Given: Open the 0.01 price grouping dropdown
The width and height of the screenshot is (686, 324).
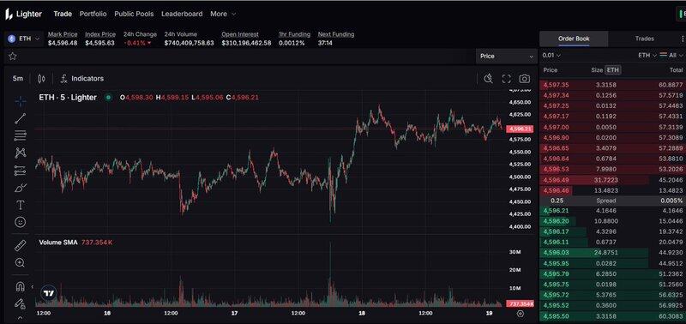Looking at the screenshot, I should (551, 56).
